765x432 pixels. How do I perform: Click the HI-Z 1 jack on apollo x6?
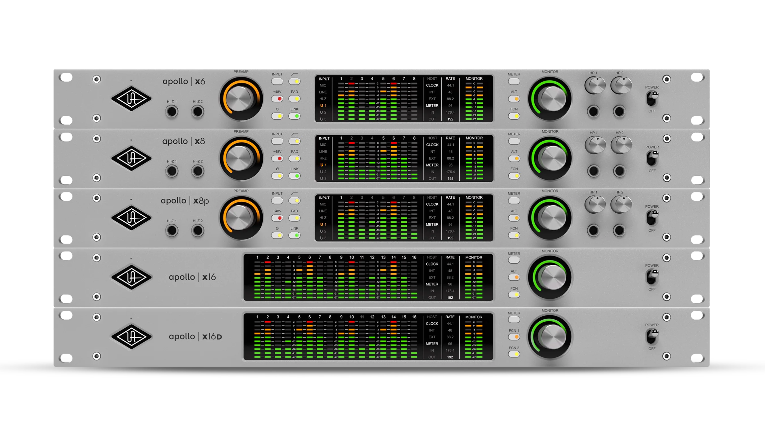[x=172, y=112]
